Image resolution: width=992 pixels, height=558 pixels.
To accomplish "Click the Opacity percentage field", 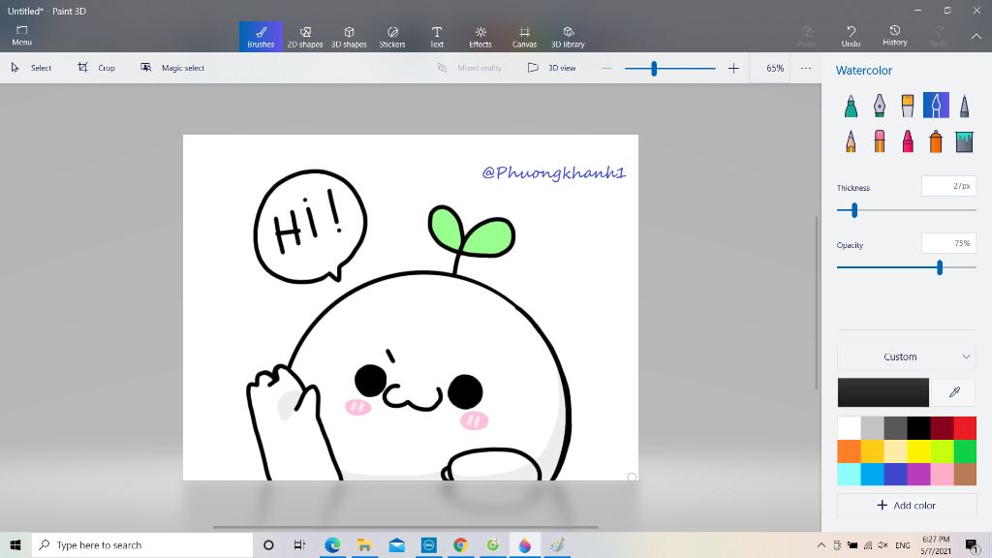I will coord(948,243).
